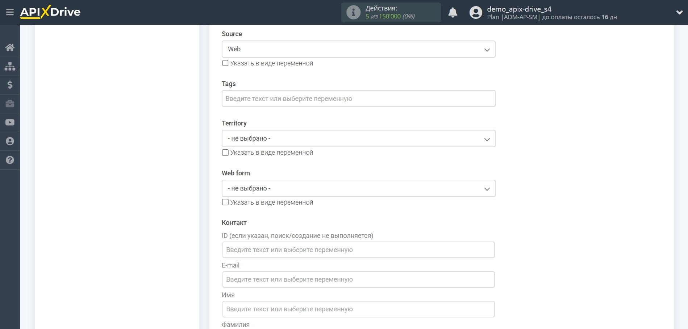
Task: Open the Source dropdown showing Web
Action: pos(358,49)
